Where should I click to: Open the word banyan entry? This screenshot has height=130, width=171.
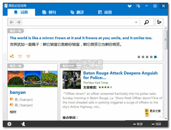pos(18,92)
